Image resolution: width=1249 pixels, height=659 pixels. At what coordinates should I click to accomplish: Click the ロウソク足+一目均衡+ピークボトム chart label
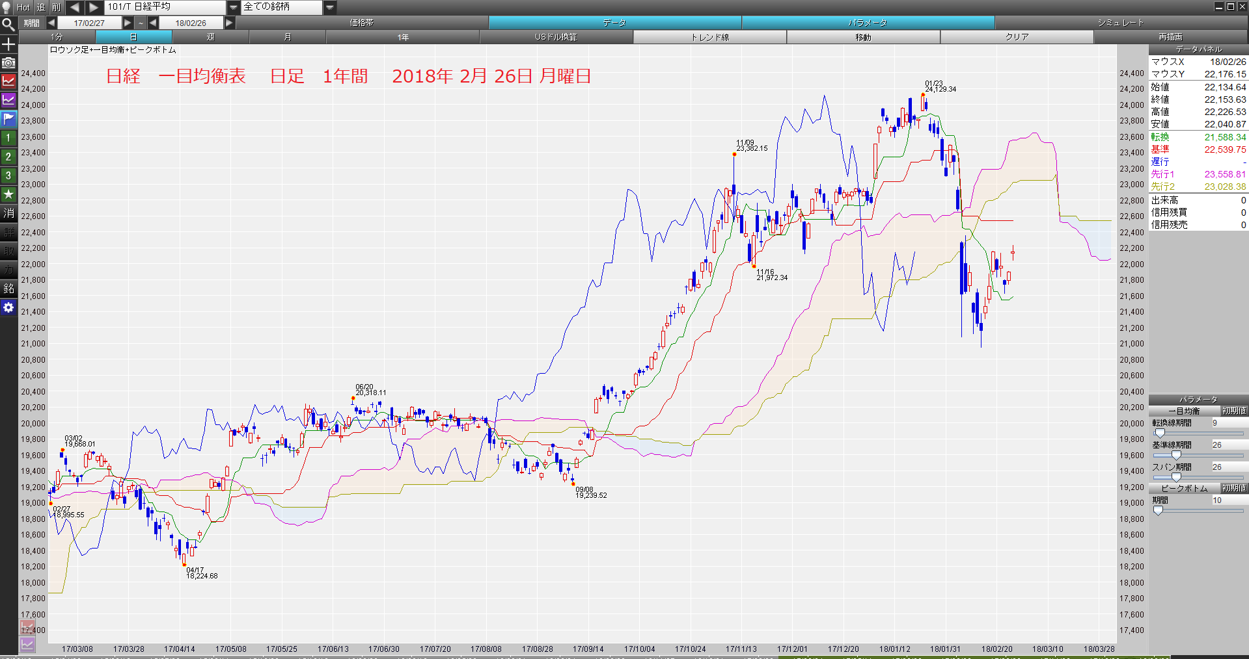(113, 50)
